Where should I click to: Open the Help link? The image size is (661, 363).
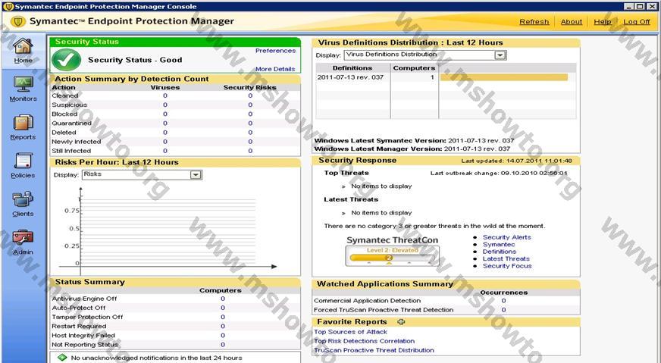[603, 21]
